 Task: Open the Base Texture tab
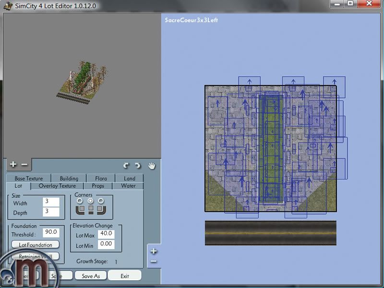pos(29,178)
